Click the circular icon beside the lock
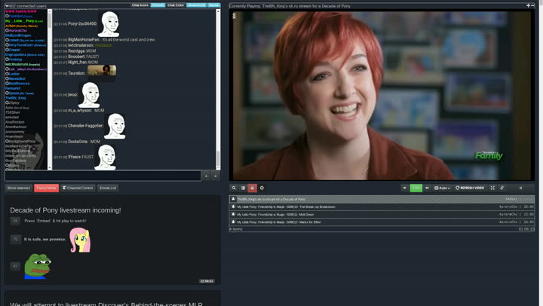Viewport: 543px width, 306px height. click(x=262, y=188)
